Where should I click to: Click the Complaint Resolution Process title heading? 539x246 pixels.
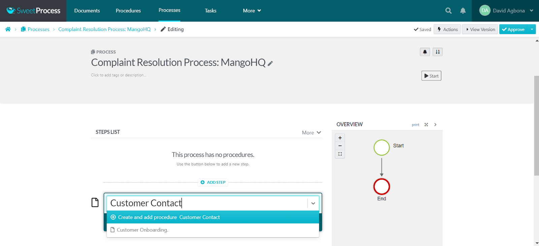pyautogui.click(x=178, y=62)
